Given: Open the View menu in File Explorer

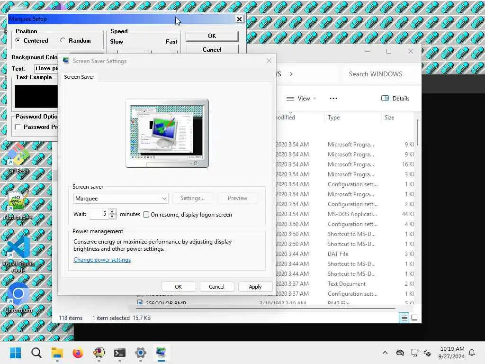Looking at the screenshot, I should (301, 99).
